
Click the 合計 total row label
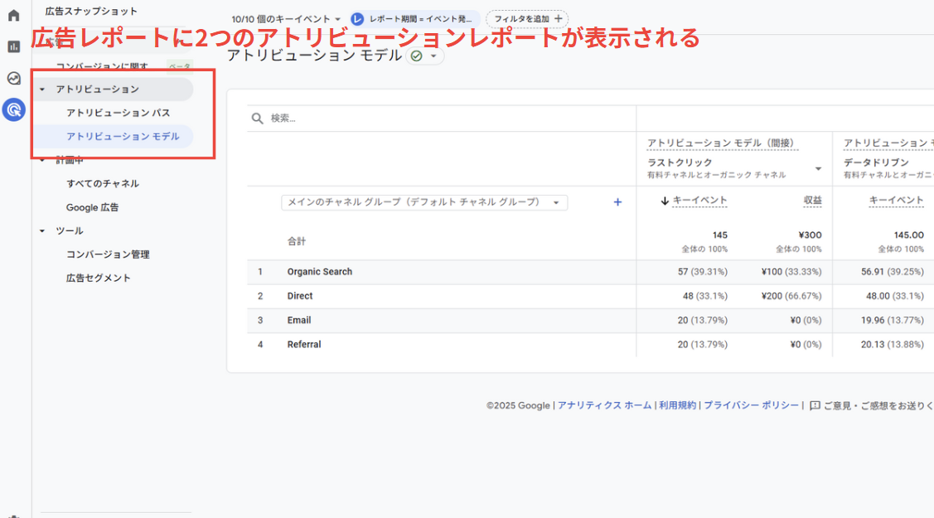coord(297,241)
